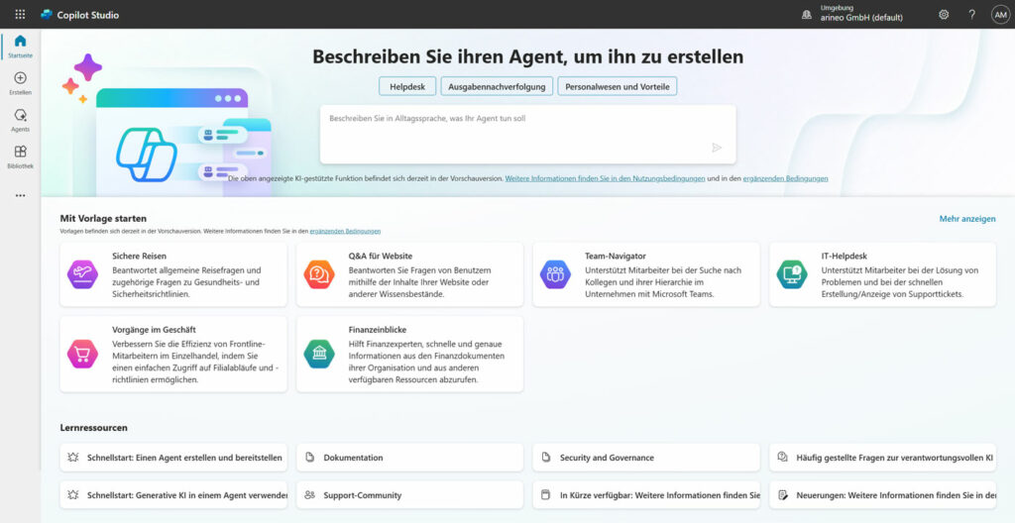Open the Team-Navigator template title

click(615, 256)
